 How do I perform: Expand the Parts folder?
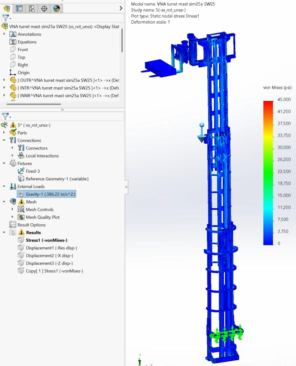coord(4,132)
